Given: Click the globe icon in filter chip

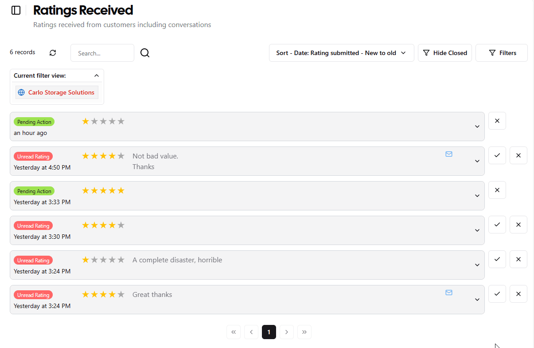Looking at the screenshot, I should tap(21, 92).
